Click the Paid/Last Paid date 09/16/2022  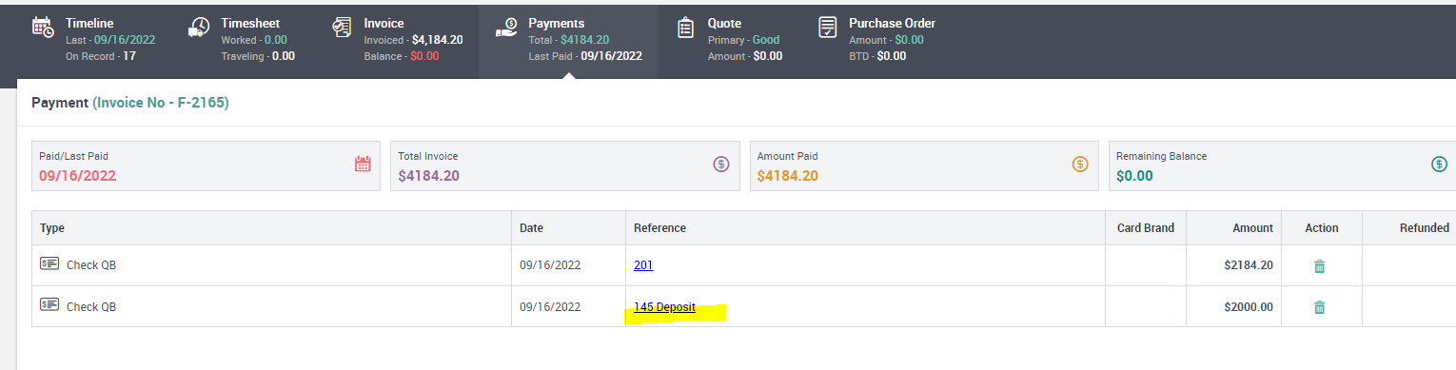[77, 176]
